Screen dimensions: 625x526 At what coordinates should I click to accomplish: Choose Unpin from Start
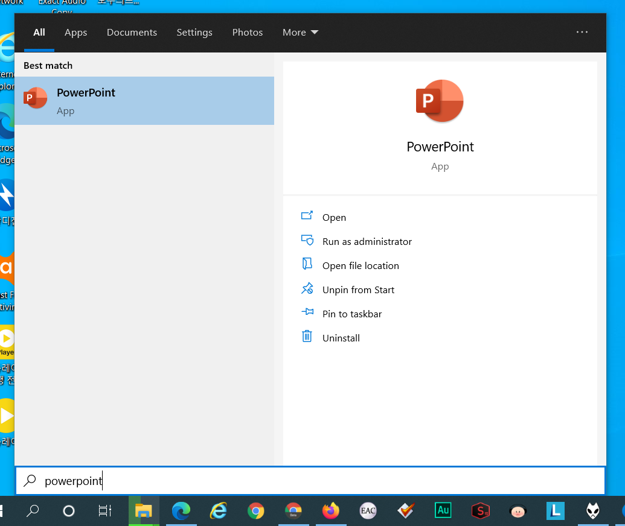pyautogui.click(x=358, y=290)
